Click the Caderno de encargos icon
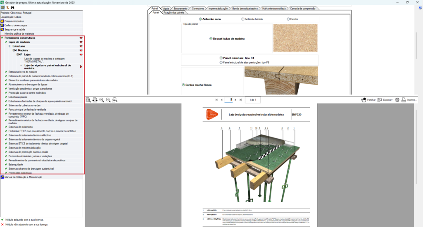 pos(2,25)
